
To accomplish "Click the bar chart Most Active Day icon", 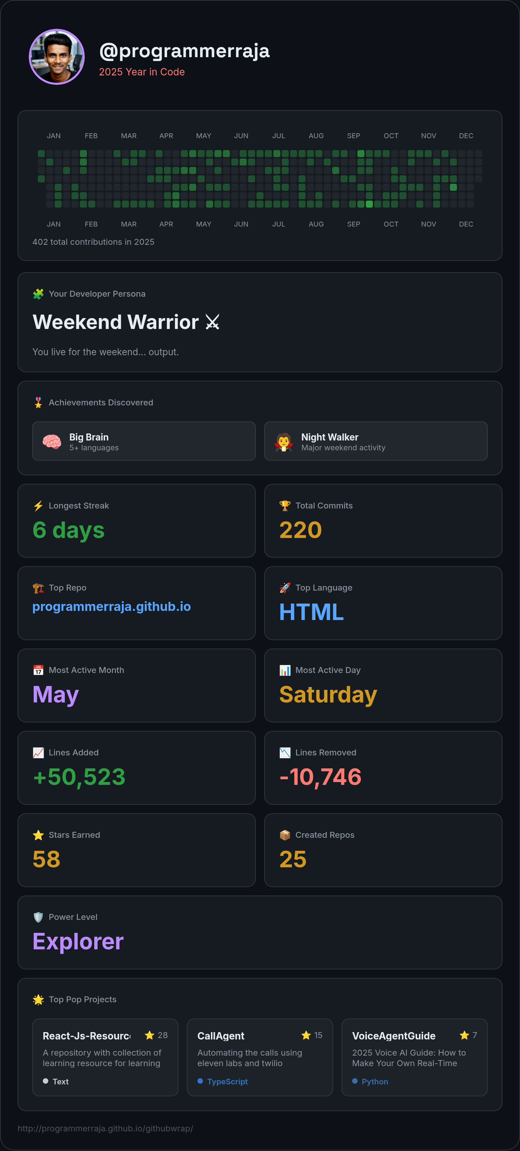I will 285,670.
